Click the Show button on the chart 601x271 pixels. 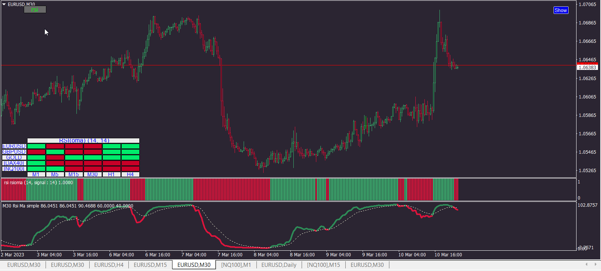click(x=561, y=10)
